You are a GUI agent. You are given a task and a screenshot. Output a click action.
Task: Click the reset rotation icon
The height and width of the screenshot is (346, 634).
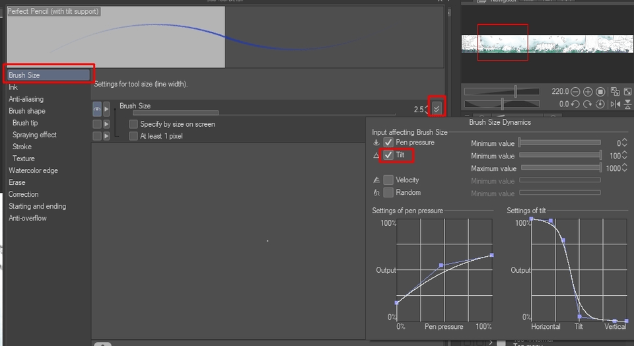600,104
